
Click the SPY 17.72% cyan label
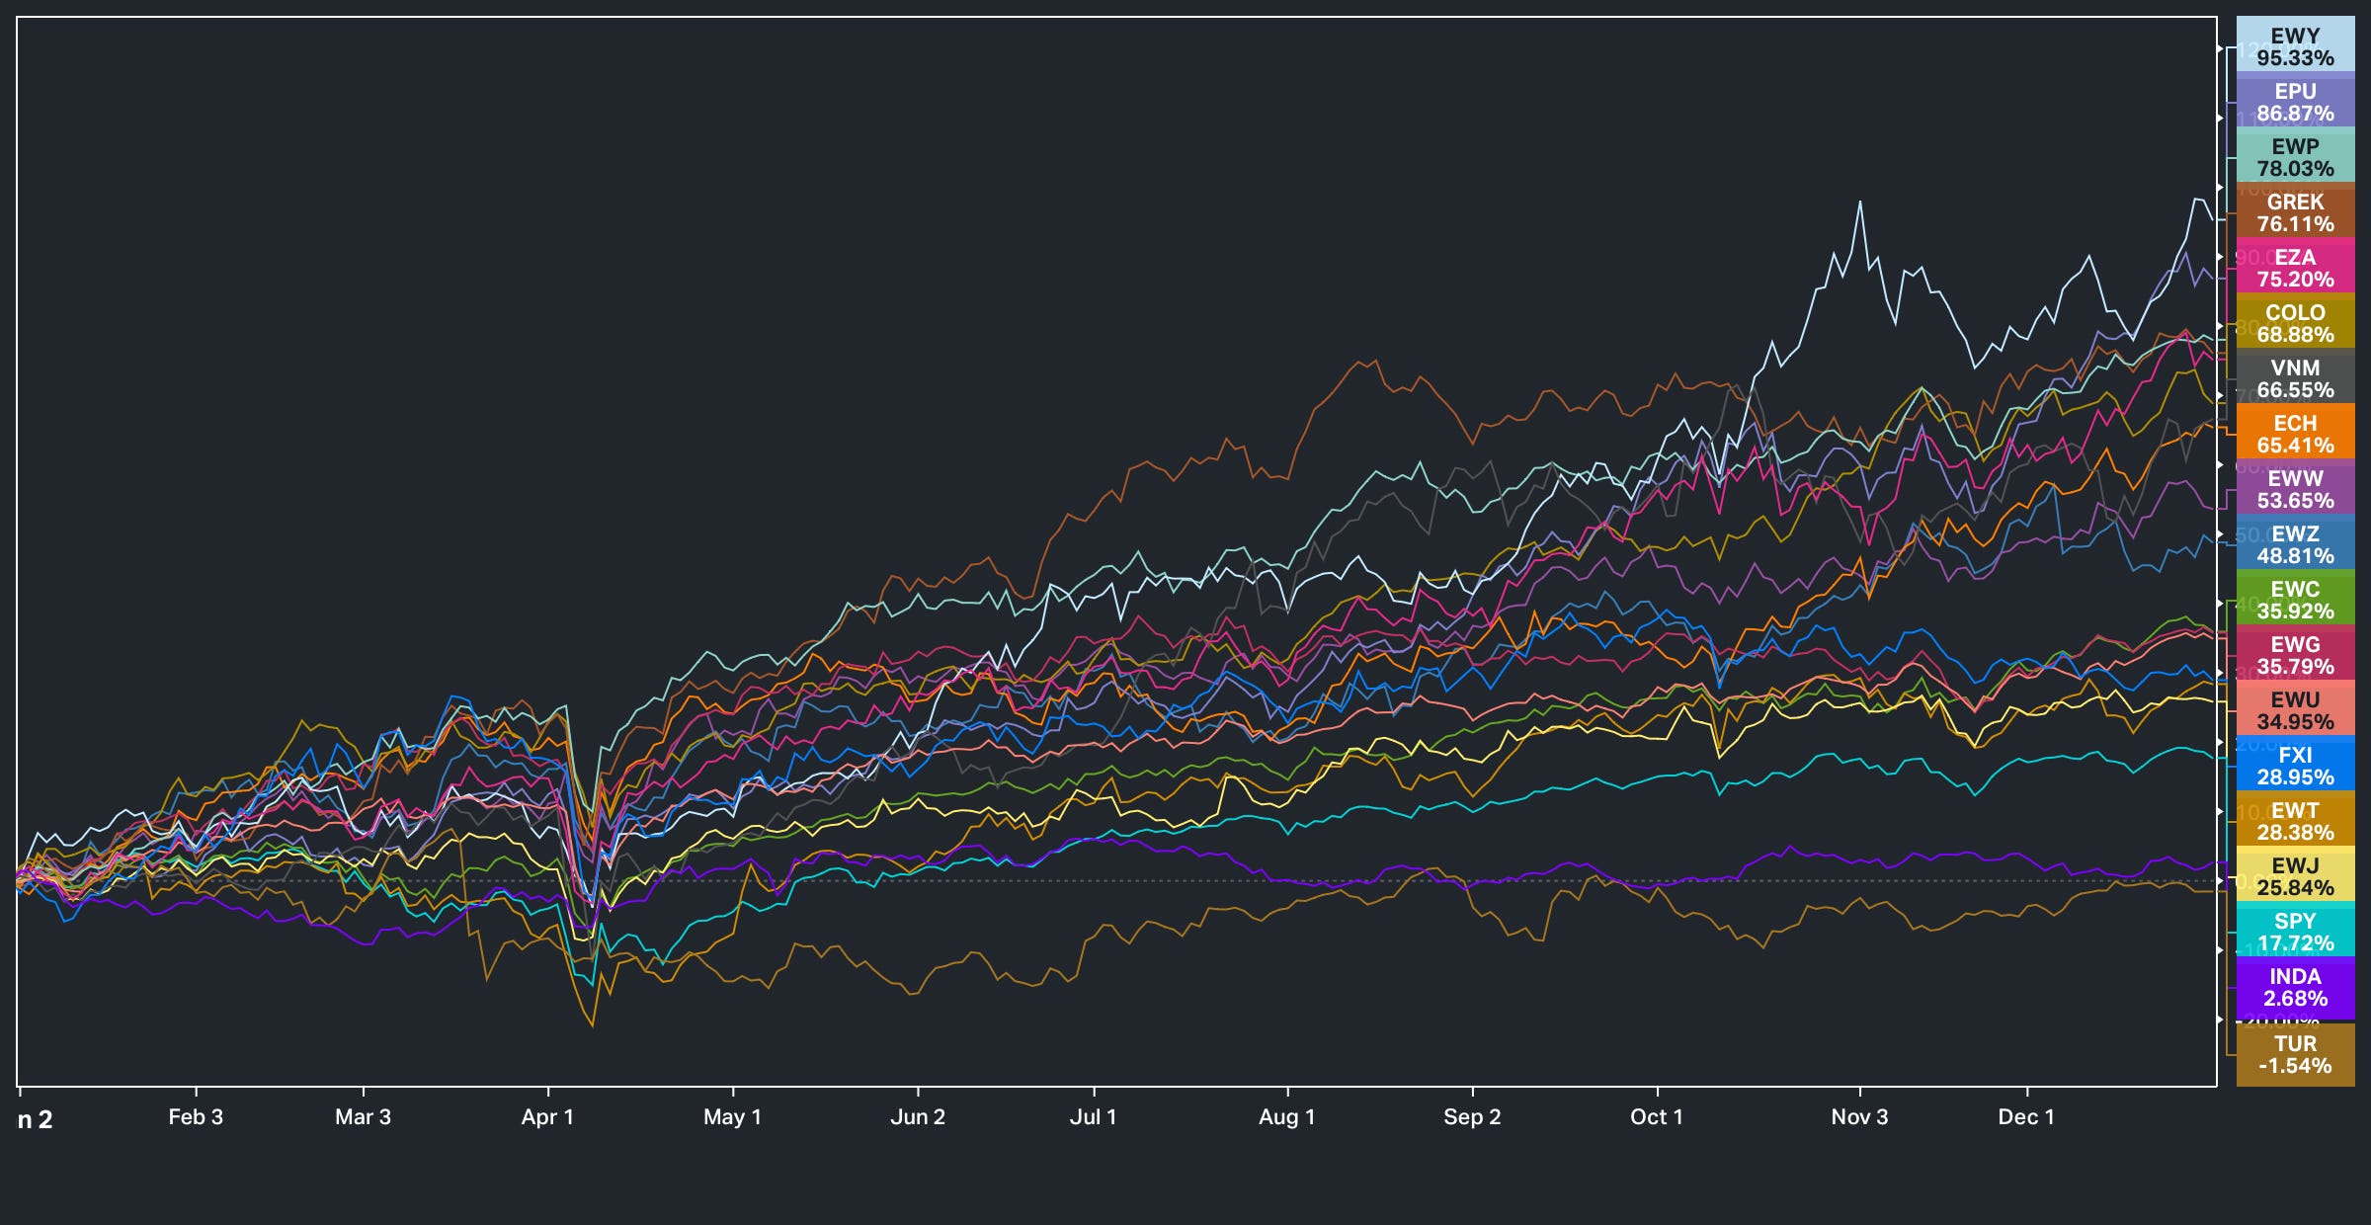coord(2294,932)
